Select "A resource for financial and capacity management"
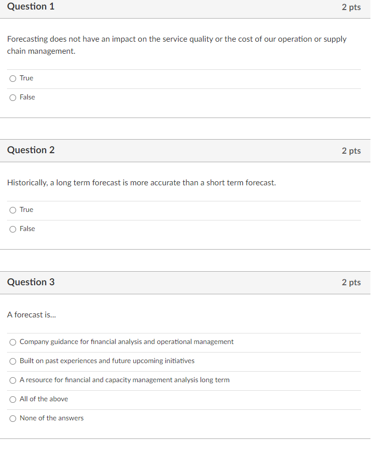 coord(13,380)
